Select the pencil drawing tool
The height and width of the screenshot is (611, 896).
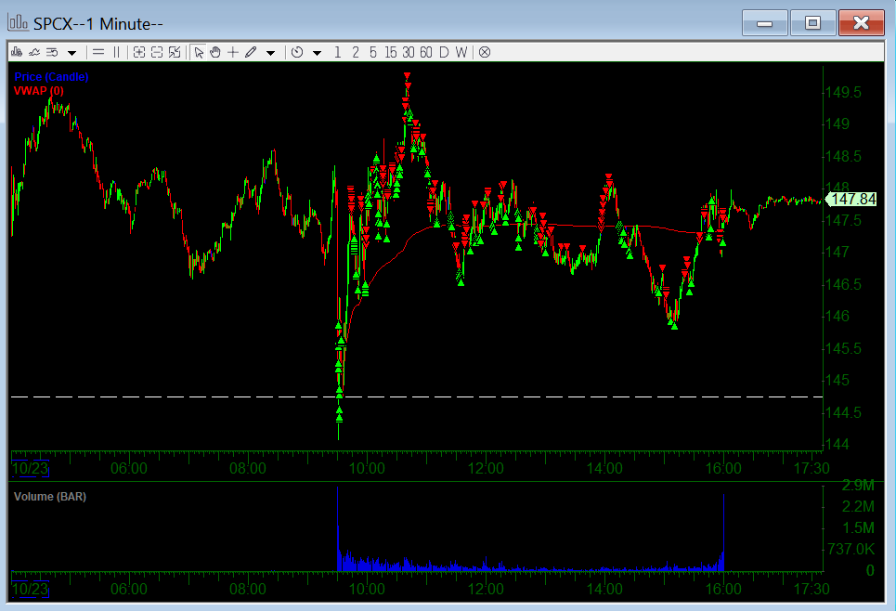coord(251,53)
